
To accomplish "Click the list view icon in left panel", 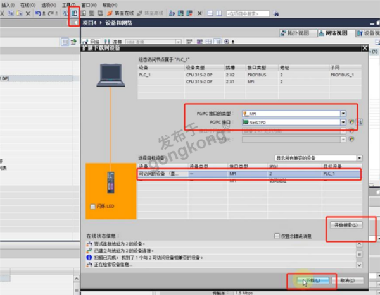I will [x=65, y=42].
